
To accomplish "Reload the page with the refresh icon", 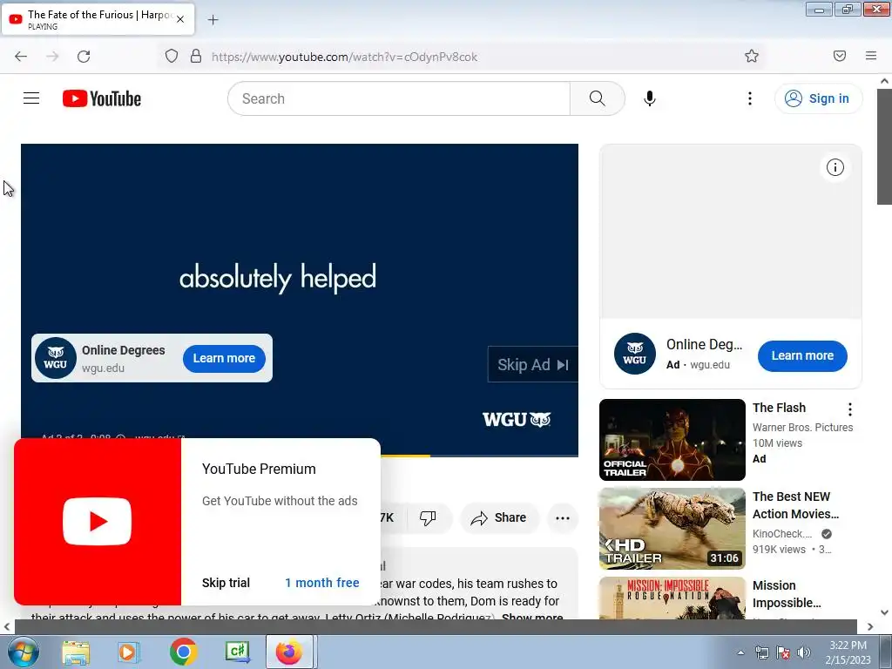I will pyautogui.click(x=84, y=57).
